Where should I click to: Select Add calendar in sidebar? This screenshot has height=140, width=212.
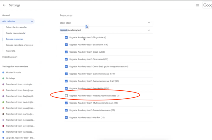(9, 21)
